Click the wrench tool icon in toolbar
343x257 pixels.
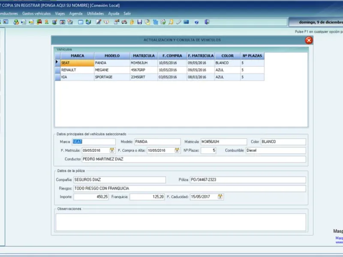click(x=179, y=21)
